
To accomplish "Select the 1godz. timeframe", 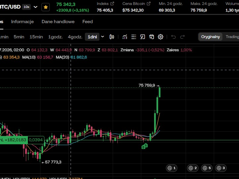I will coord(55,37).
